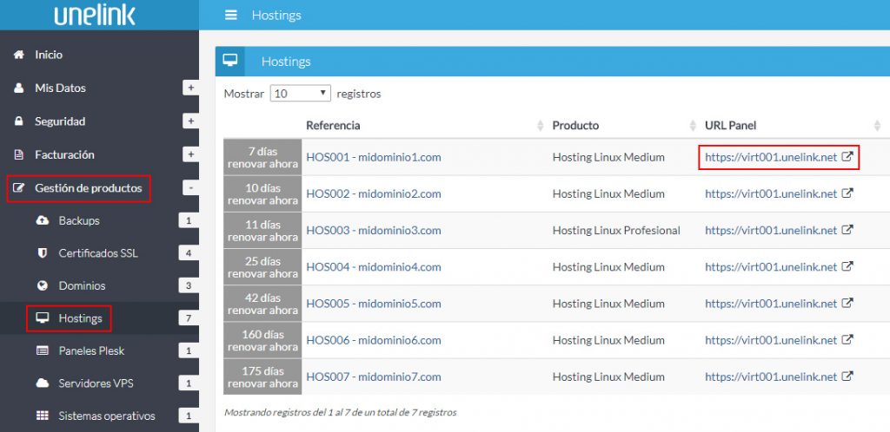Click 160 días renovar ahora button

(x=262, y=340)
